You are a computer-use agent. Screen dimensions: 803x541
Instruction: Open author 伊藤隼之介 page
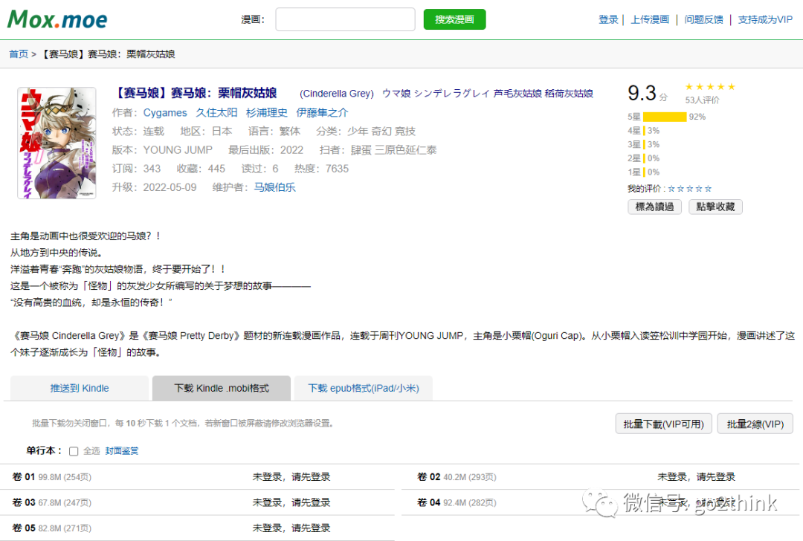322,113
